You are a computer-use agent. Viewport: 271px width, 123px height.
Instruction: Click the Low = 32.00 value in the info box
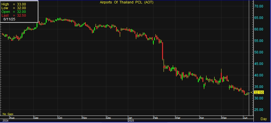click(14, 8)
